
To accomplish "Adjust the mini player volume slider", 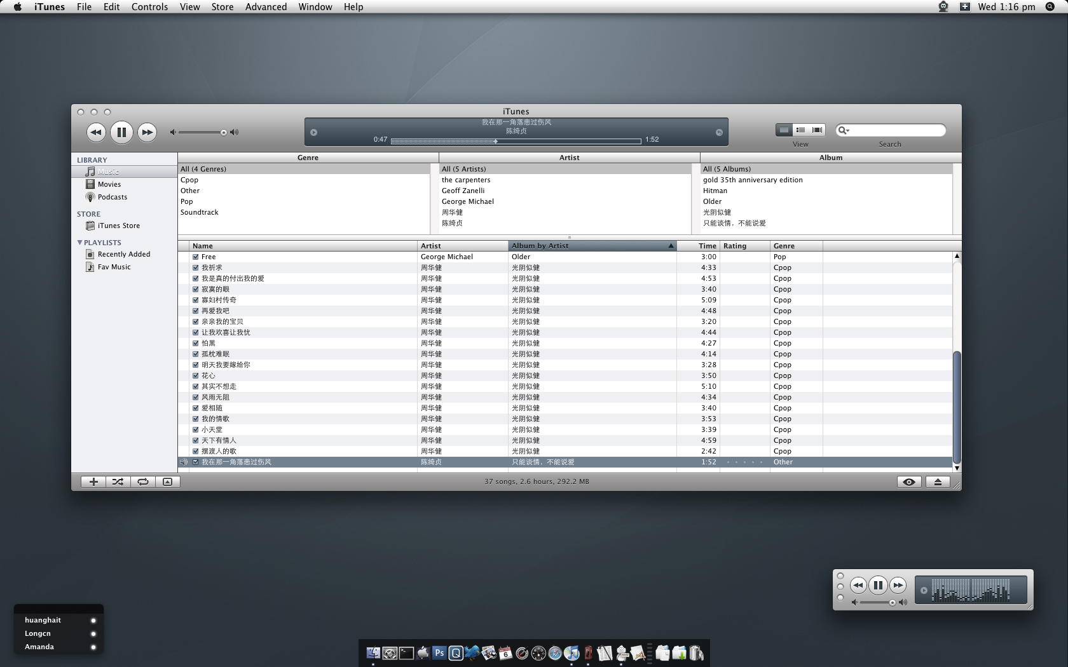I will tap(878, 602).
